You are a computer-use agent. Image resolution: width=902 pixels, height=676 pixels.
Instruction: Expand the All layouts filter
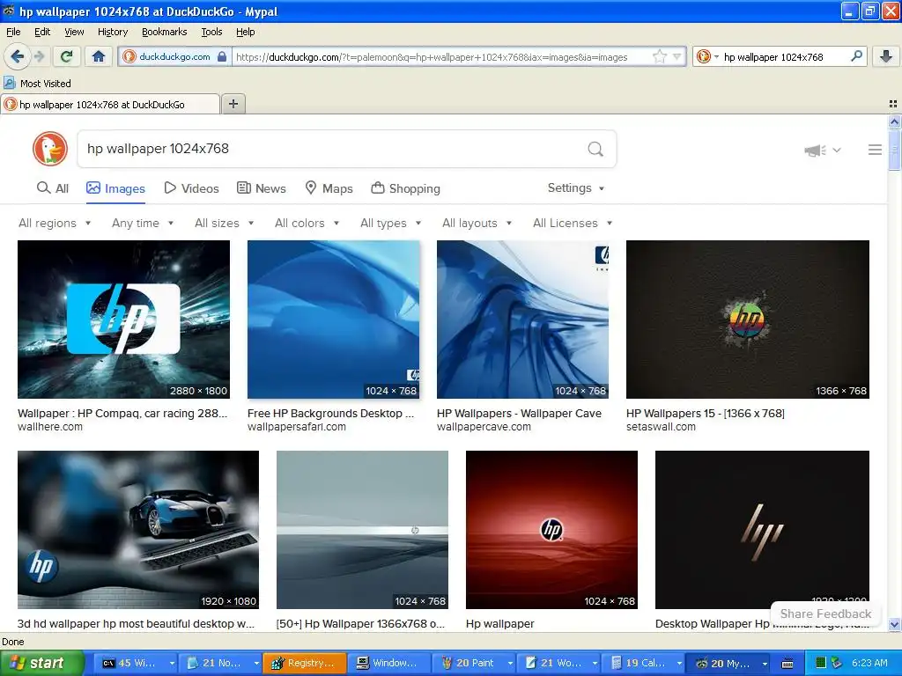coord(477,223)
